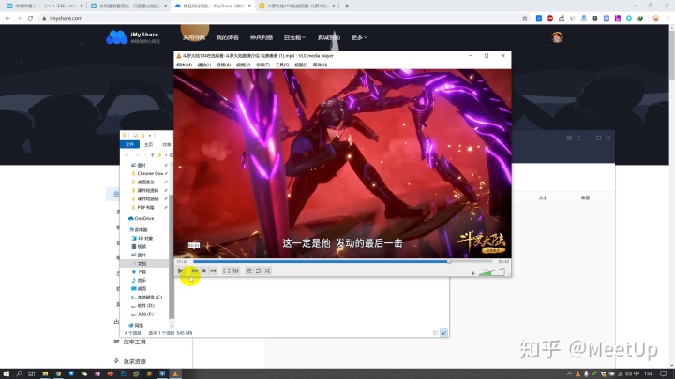Click unplayed portion of VLC seek bar
This screenshot has height=379, width=675.
tap(472, 261)
